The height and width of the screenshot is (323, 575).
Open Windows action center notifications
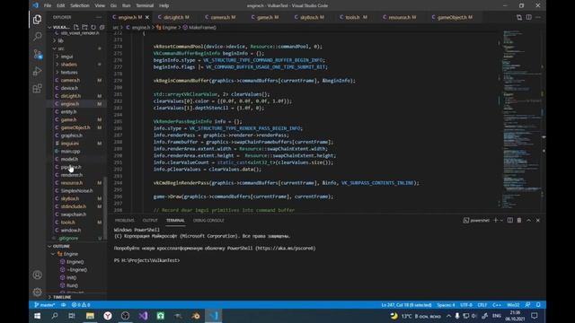tap(535, 316)
